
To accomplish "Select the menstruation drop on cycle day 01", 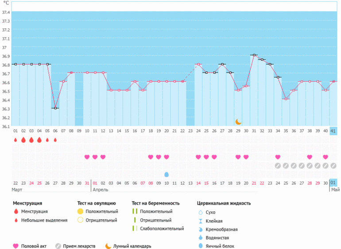I will [x=15, y=140].
